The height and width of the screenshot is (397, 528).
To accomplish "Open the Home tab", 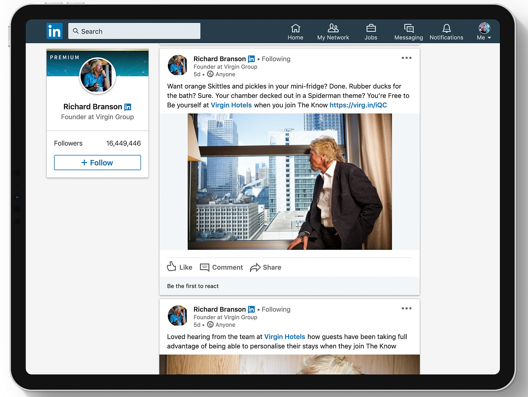I will pos(295,32).
